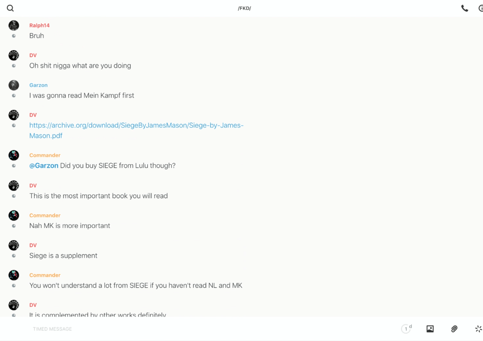Viewport: 483px width, 341px height.
Task: Click the Commander name above "Nah MK" message
Action: 45,215
